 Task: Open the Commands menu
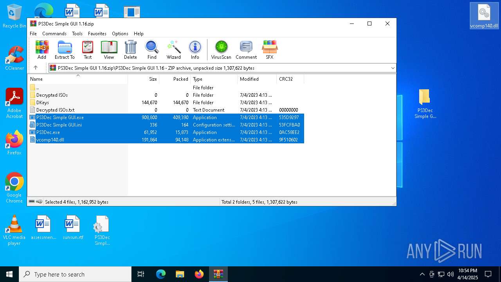[54, 34]
